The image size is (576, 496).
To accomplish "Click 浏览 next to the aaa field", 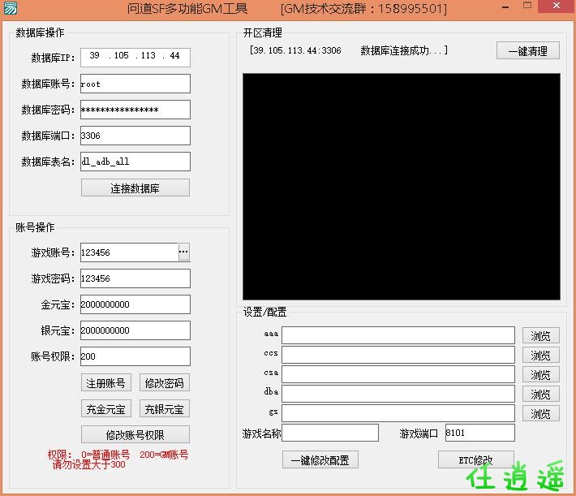I will (x=540, y=336).
